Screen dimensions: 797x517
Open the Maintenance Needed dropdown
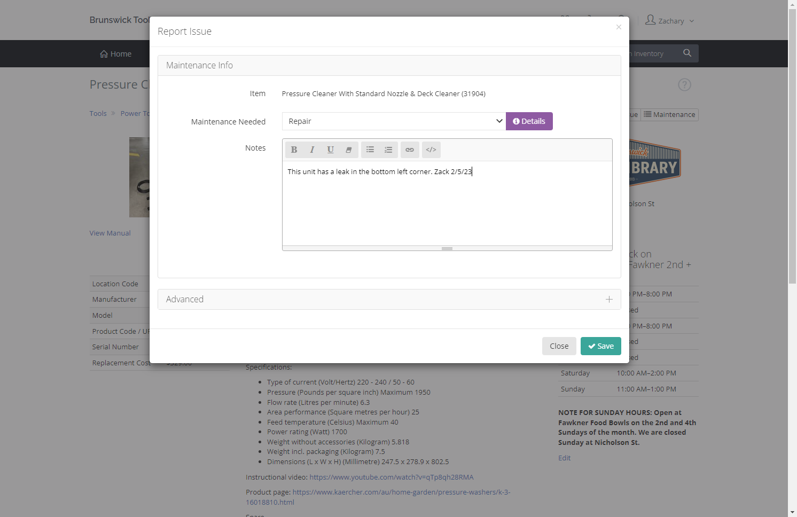[394, 121]
